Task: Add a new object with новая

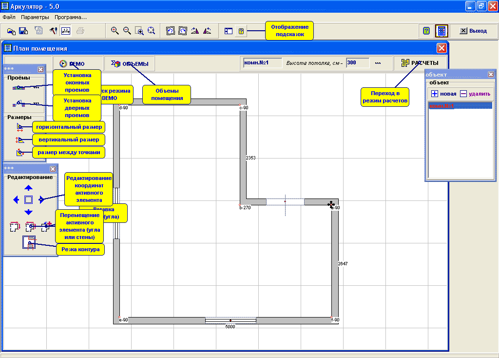Action: point(443,94)
